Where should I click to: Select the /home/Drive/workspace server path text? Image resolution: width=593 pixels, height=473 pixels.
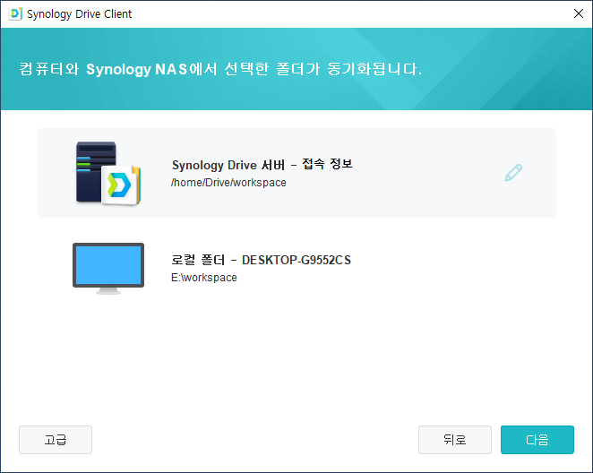[228, 183]
